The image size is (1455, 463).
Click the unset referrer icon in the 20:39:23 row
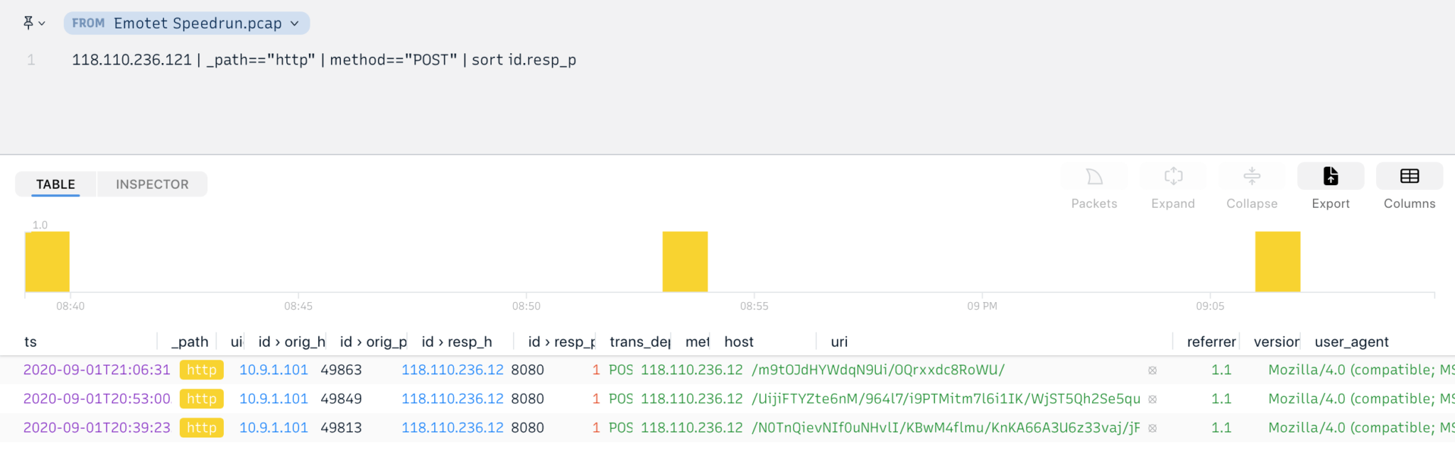(x=1152, y=428)
